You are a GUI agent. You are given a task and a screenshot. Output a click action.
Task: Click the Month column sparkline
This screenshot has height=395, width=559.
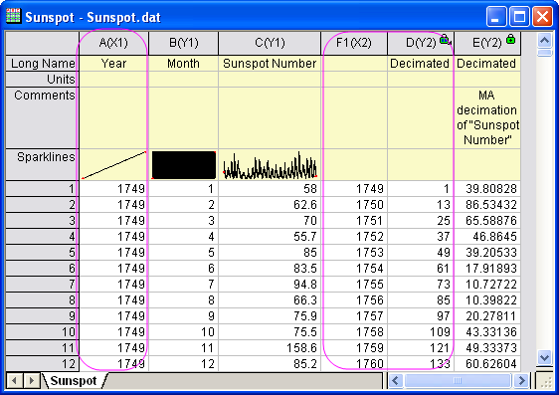click(184, 165)
